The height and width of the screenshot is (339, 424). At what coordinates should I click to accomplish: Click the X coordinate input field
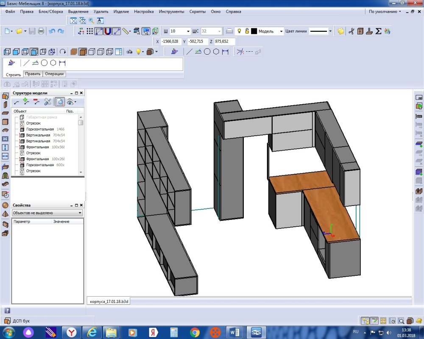(x=170, y=42)
